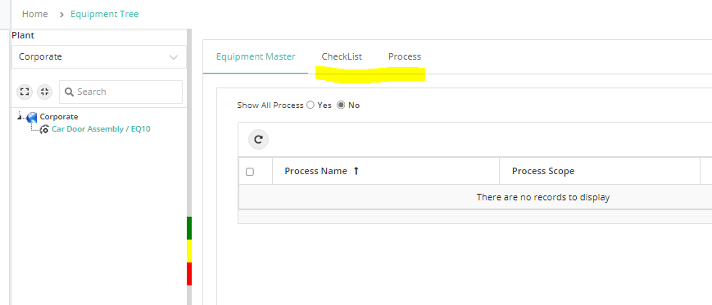Image resolution: width=712 pixels, height=305 pixels.
Task: Select Car Door Assembly / EQ10 tree item
Action: 101,129
